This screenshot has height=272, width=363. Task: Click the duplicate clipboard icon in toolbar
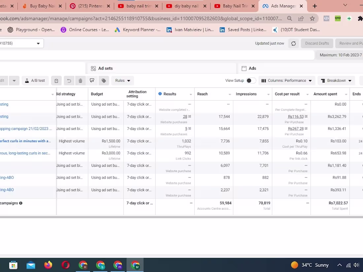click(56, 81)
